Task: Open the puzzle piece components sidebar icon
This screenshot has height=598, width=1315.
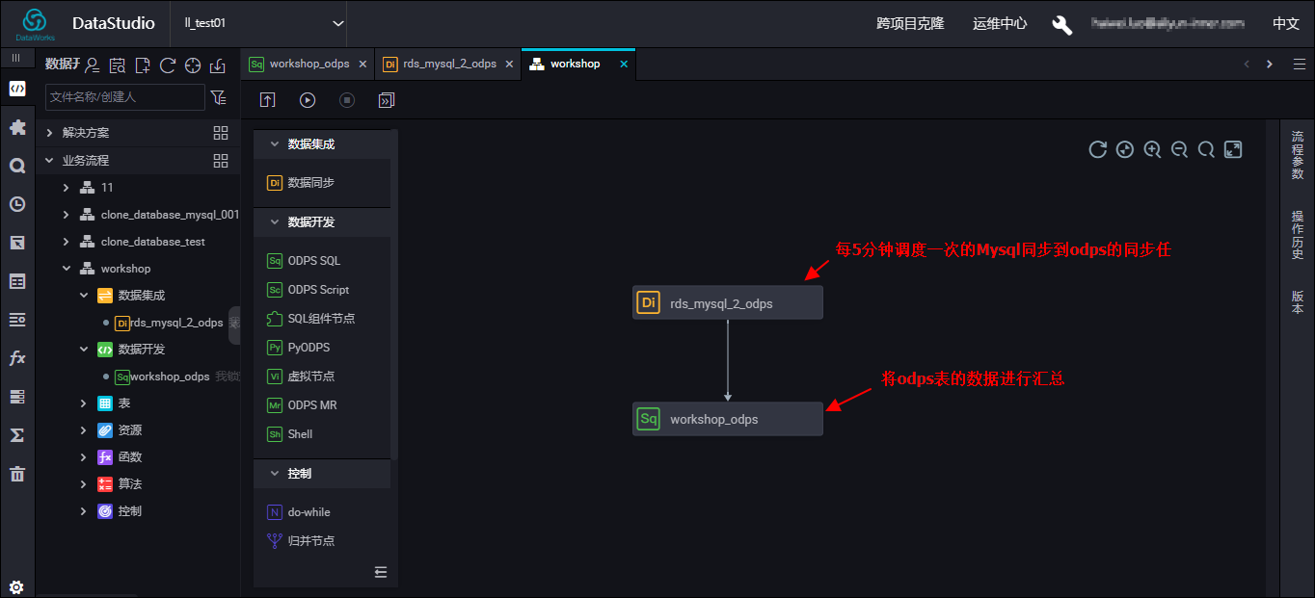Action: pyautogui.click(x=17, y=127)
